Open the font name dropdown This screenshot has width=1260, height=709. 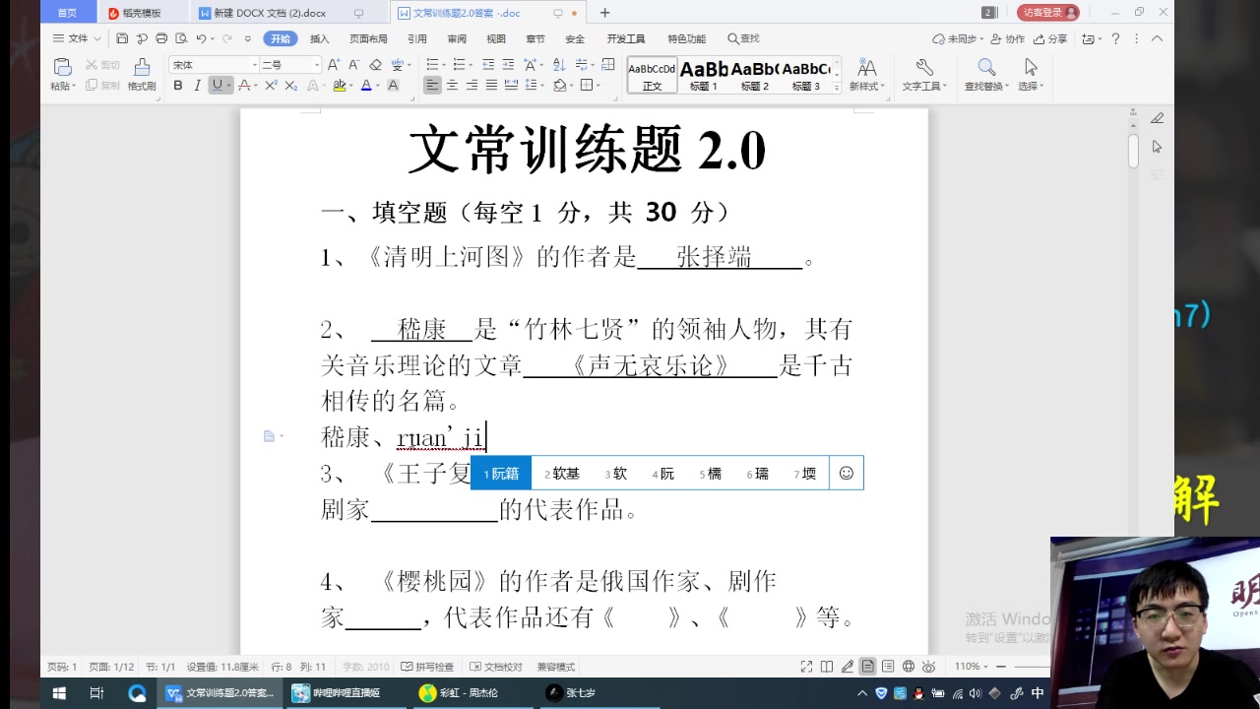253,65
